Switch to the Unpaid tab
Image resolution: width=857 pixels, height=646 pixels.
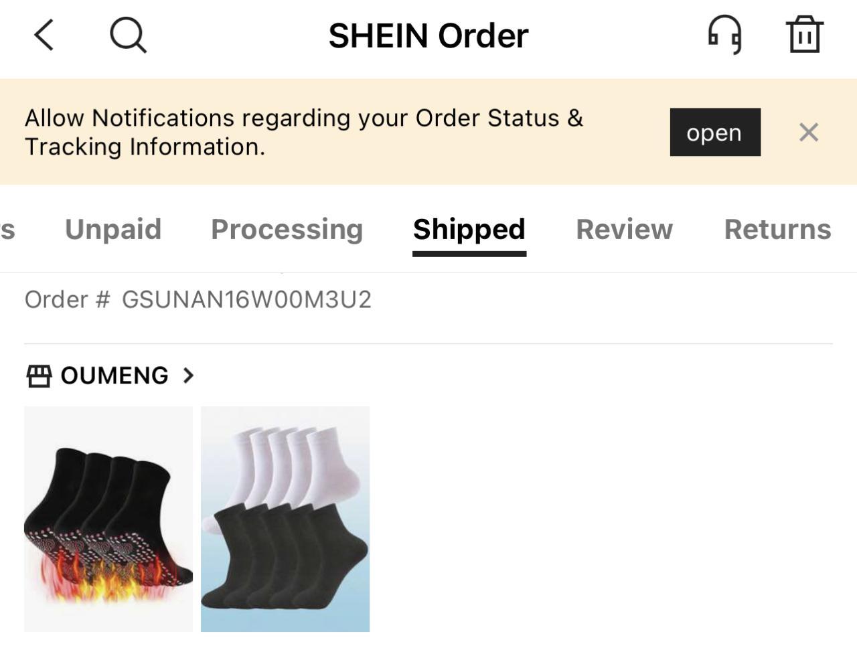tap(113, 230)
